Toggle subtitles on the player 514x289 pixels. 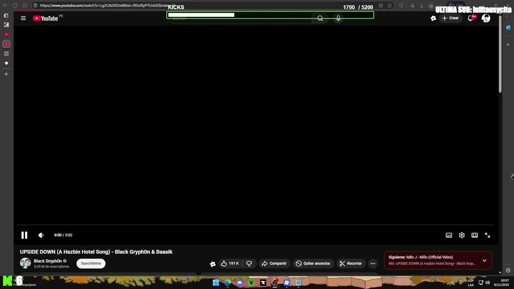[x=449, y=235]
